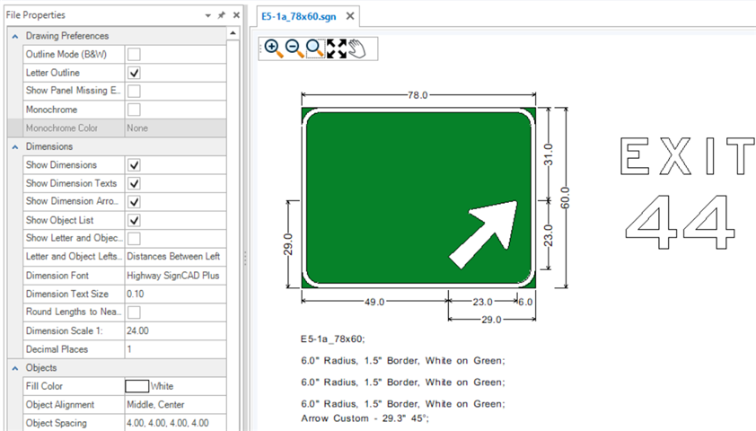Click the Zoom Out magnifier tool

[x=294, y=48]
